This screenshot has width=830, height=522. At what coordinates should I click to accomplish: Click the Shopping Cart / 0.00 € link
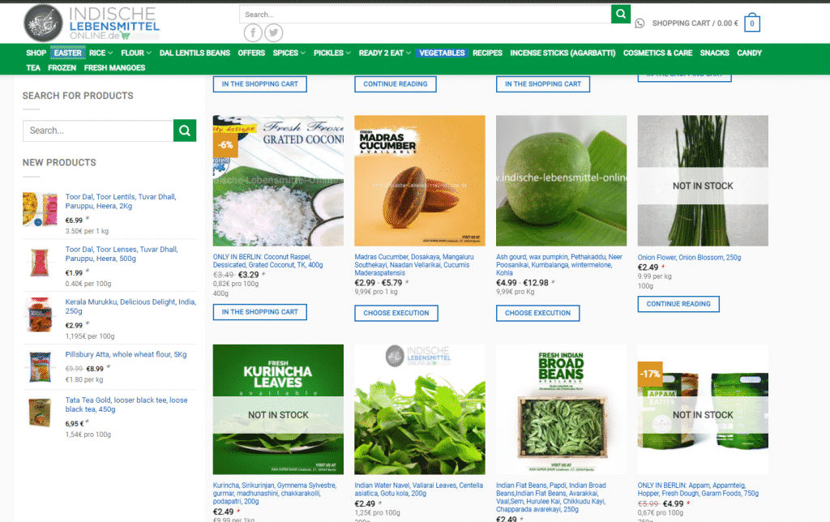tap(695, 24)
